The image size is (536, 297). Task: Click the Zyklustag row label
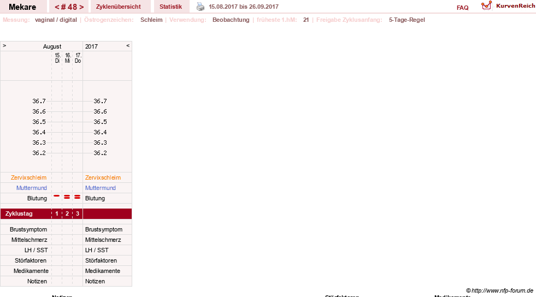pyautogui.click(x=19, y=213)
